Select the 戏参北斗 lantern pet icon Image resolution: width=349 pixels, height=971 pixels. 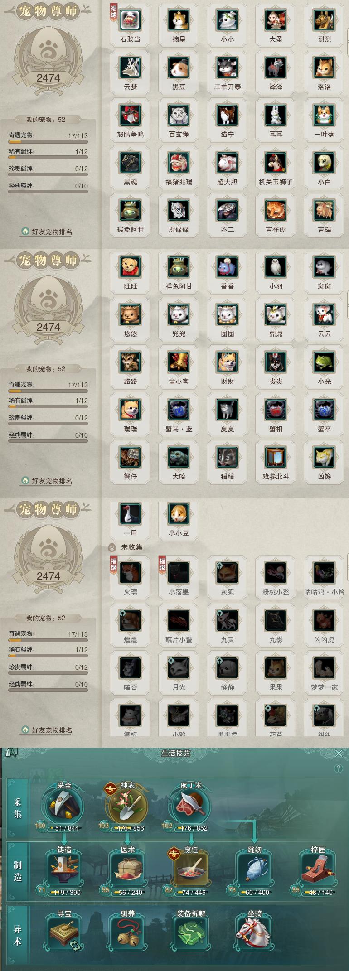(x=276, y=458)
